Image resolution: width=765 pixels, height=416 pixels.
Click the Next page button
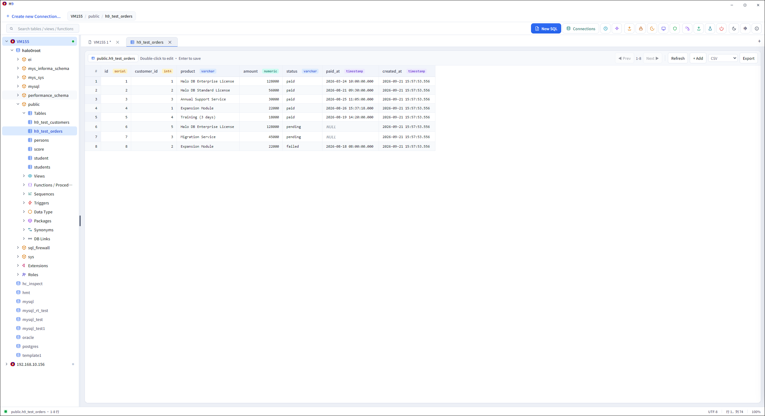tap(652, 58)
